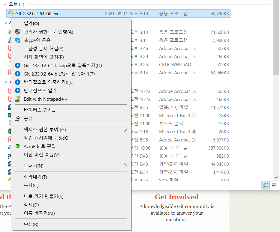Viewport: 280px width, 232px height.
Task: Click the Git-2.32.0.2-64-bit.exe file name
Action: point(37,13)
